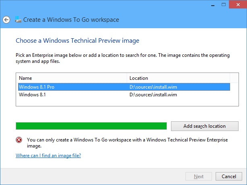The image size is (247, 185).
Task: Click the highlighted row's install.wim location
Action: (x=153, y=87)
